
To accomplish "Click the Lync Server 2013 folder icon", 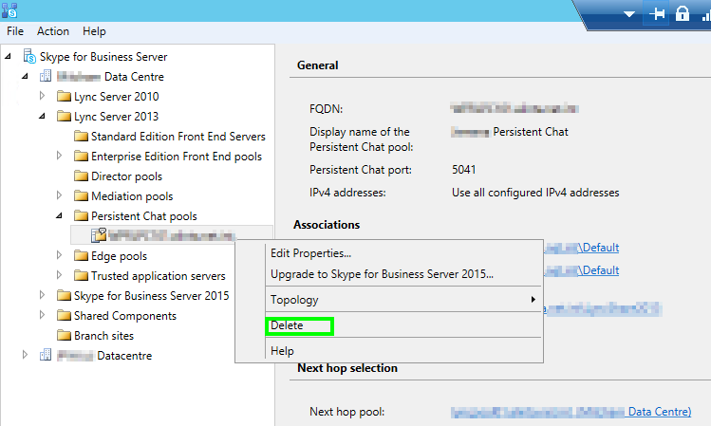I will [64, 116].
